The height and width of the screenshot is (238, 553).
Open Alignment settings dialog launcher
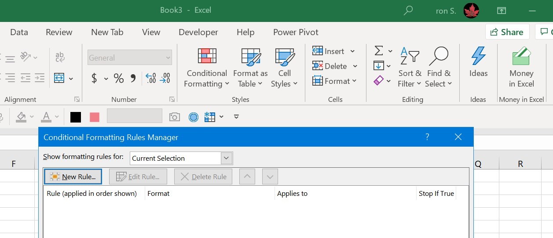click(x=77, y=99)
